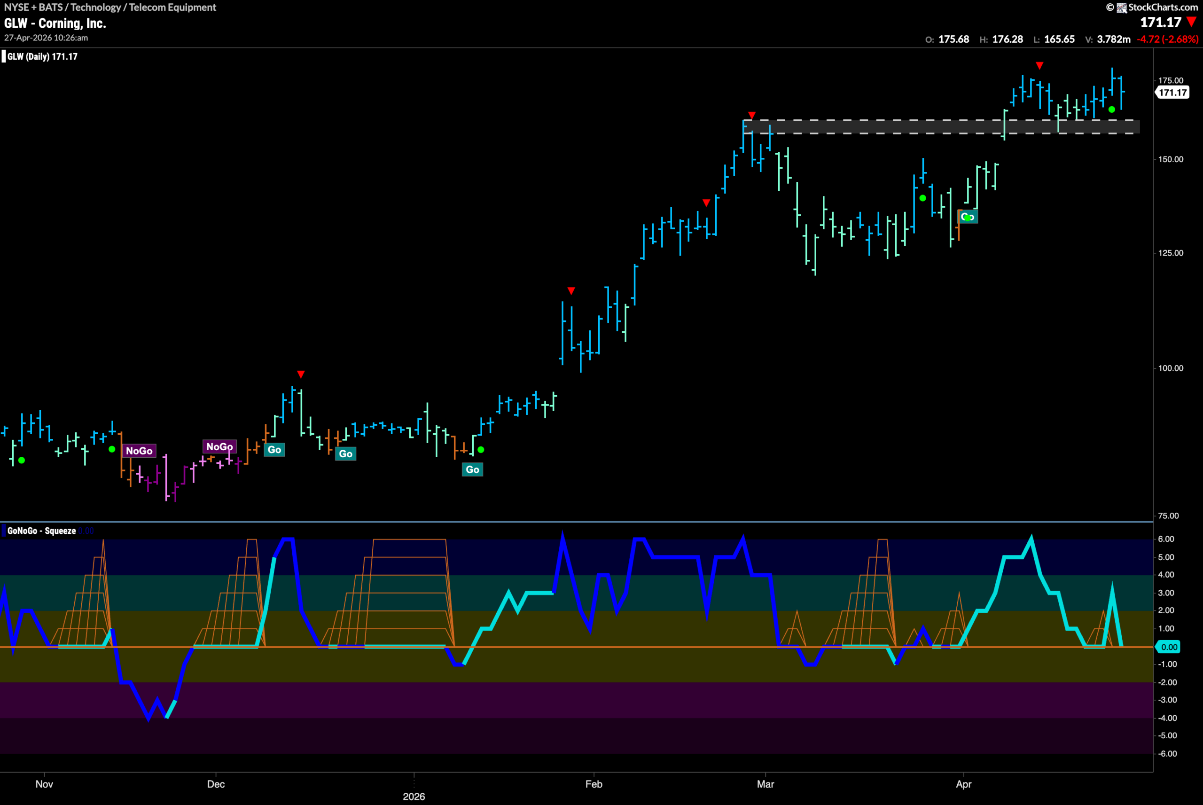This screenshot has width=1203, height=805.
Task: Click the Volume value 3.782m
Action: (1114, 39)
